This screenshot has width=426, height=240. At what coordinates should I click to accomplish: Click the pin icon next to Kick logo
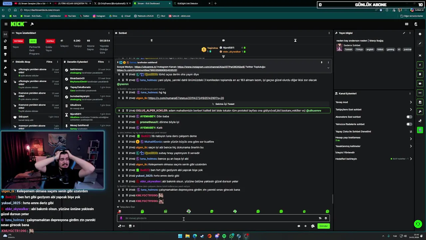[32, 24]
